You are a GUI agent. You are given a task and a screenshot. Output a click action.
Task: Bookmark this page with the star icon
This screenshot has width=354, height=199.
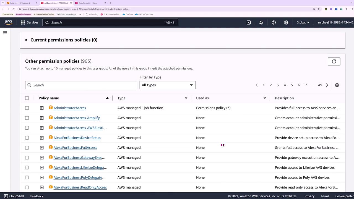[319, 9]
